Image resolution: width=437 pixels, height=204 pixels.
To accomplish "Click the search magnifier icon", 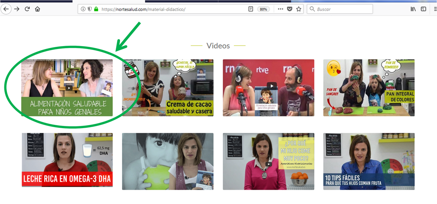I will click(312, 9).
